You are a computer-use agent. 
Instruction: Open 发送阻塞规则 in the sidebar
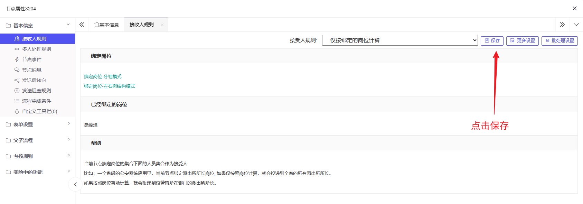pyautogui.click(x=37, y=91)
